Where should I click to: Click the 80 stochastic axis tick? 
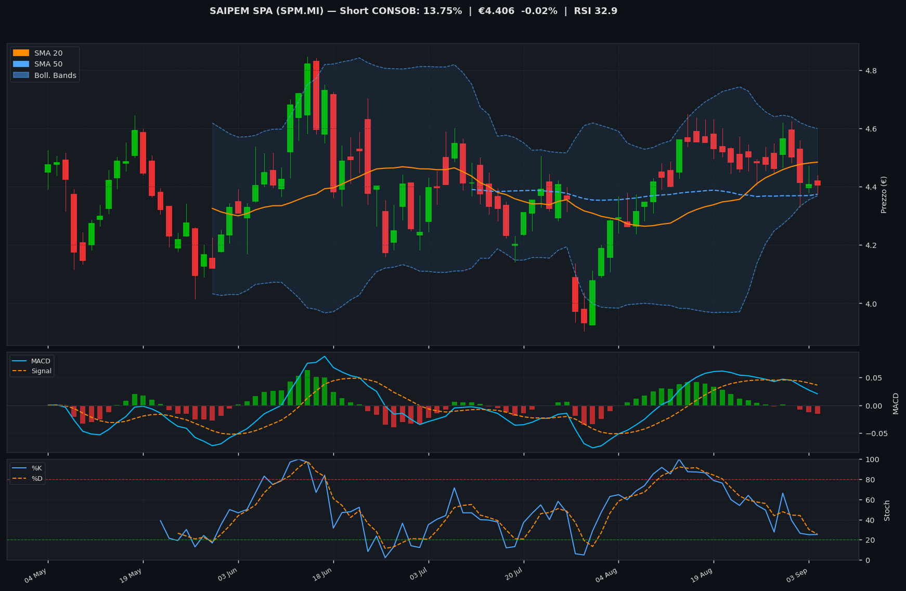869,480
